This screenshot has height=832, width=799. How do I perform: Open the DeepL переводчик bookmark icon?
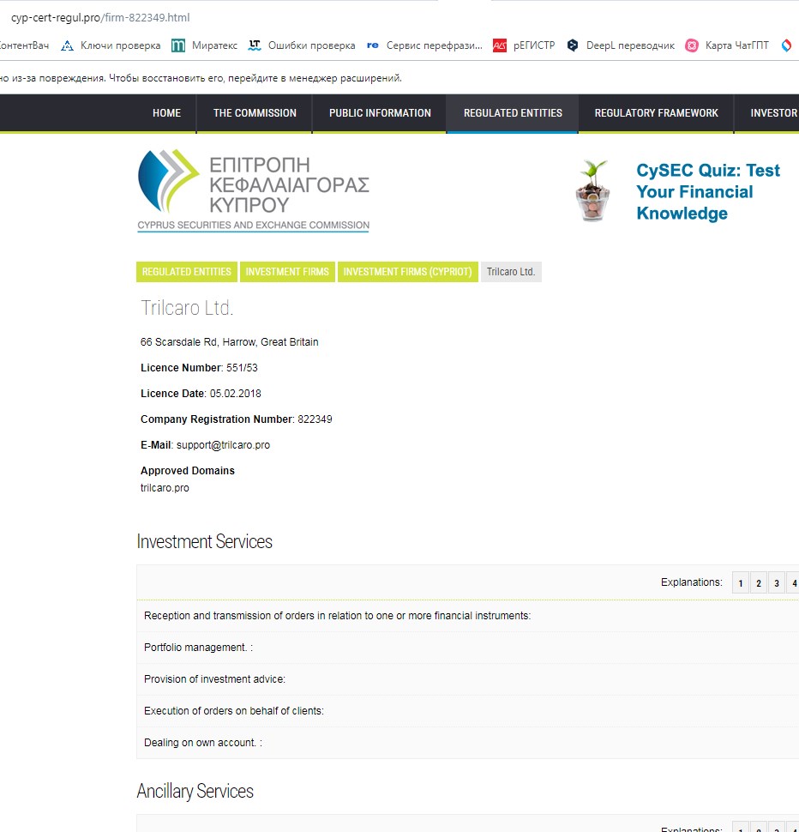(x=573, y=45)
